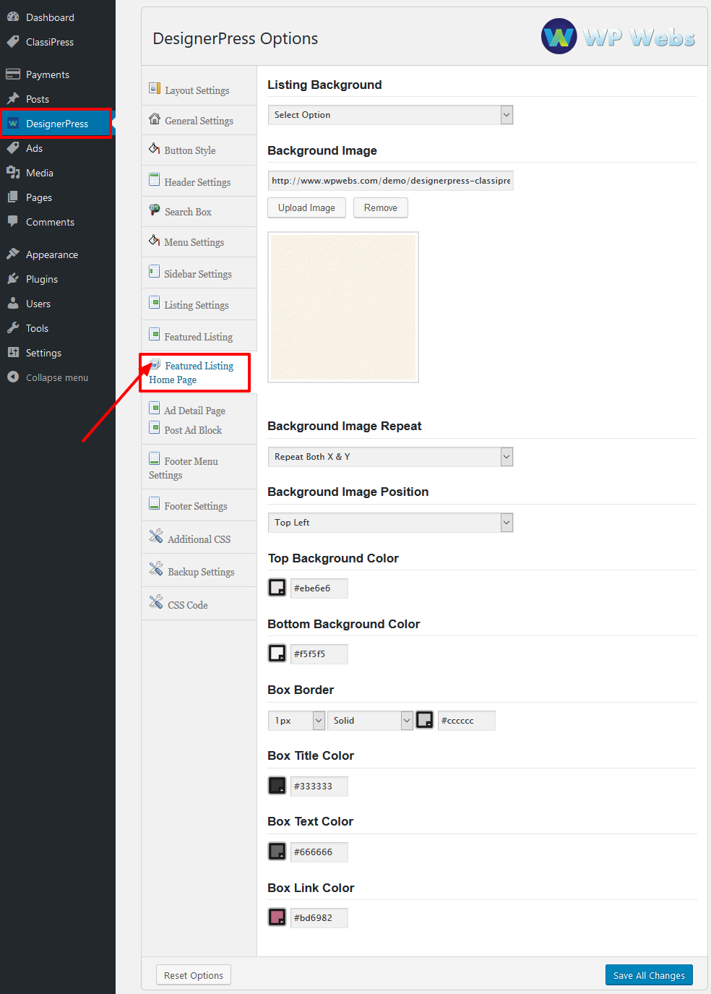The image size is (711, 994).
Task: Open Background Image Repeat dropdown
Action: (x=390, y=457)
